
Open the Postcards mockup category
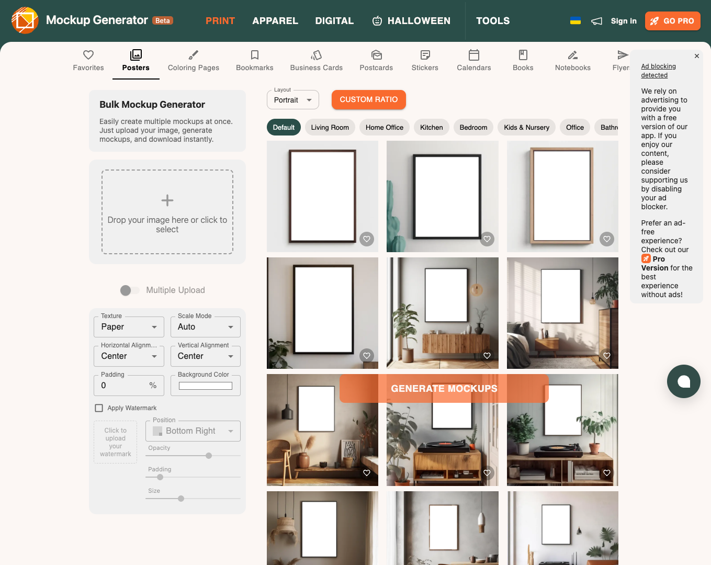376,54
